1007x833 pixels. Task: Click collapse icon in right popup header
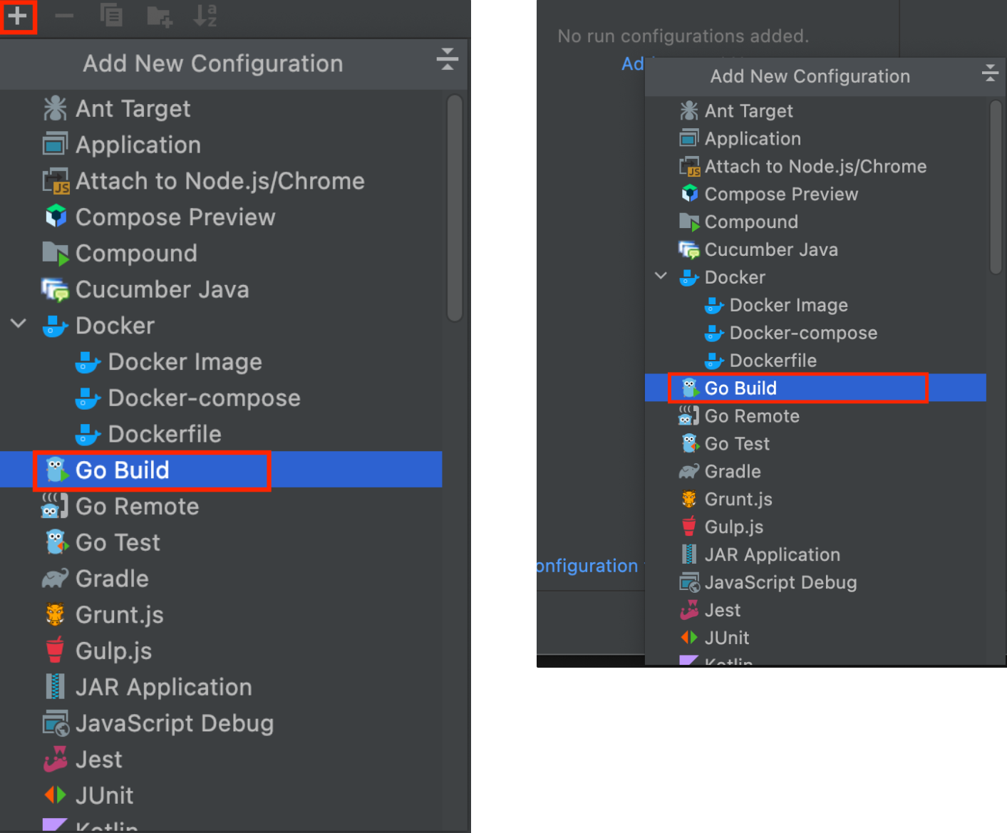point(990,73)
